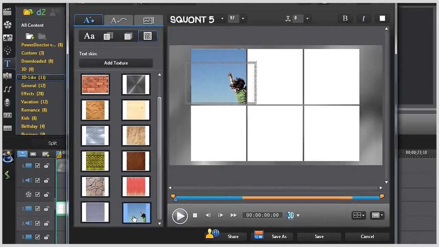Open the Audio Mixing Room music notes icon
The width and height of the screenshot is (439, 247).
point(7,89)
